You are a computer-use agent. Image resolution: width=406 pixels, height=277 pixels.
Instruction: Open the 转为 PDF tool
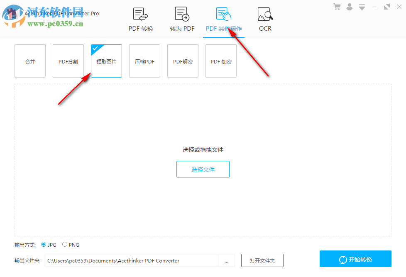[182, 19]
